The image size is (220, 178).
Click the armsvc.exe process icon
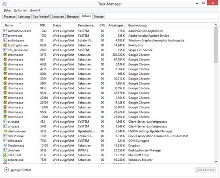pos(5,36)
